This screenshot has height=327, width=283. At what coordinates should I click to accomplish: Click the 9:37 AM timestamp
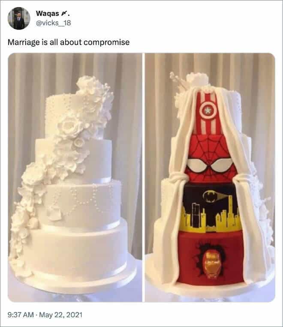coord(21,315)
